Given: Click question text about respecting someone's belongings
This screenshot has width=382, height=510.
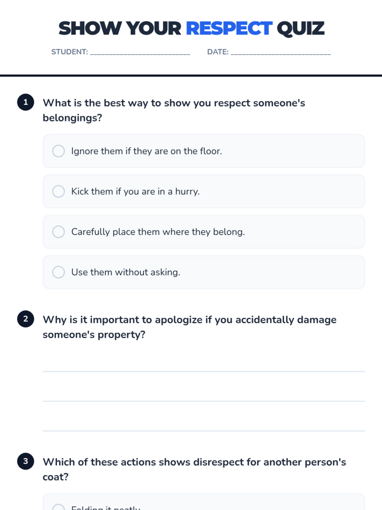Looking at the screenshot, I should (174, 110).
